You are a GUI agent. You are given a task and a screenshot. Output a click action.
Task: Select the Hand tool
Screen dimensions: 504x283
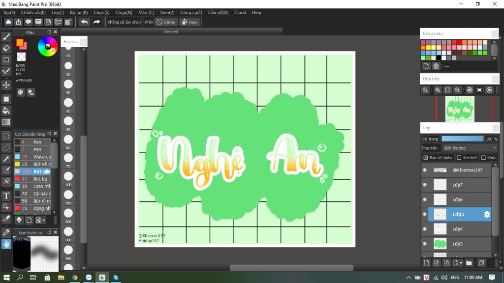6,244
